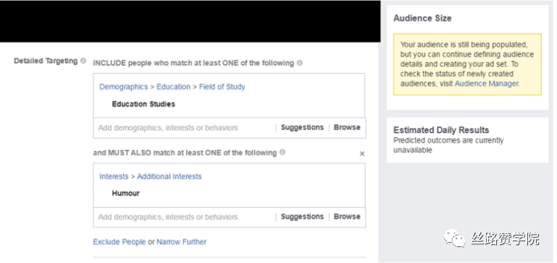557x263 pixels.
Task: Click the Estimated Daily Results heading
Action: 441,130
